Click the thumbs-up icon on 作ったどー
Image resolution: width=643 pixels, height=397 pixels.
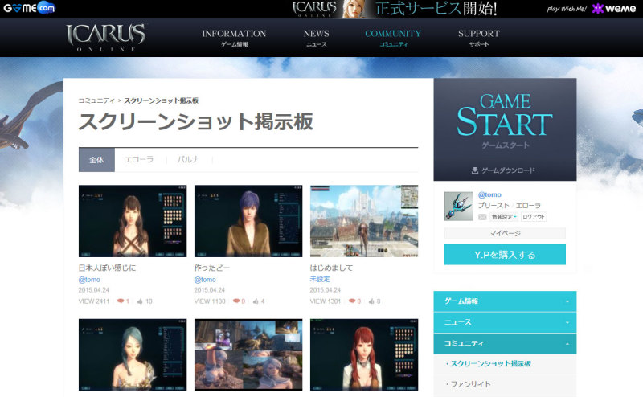click(x=256, y=301)
